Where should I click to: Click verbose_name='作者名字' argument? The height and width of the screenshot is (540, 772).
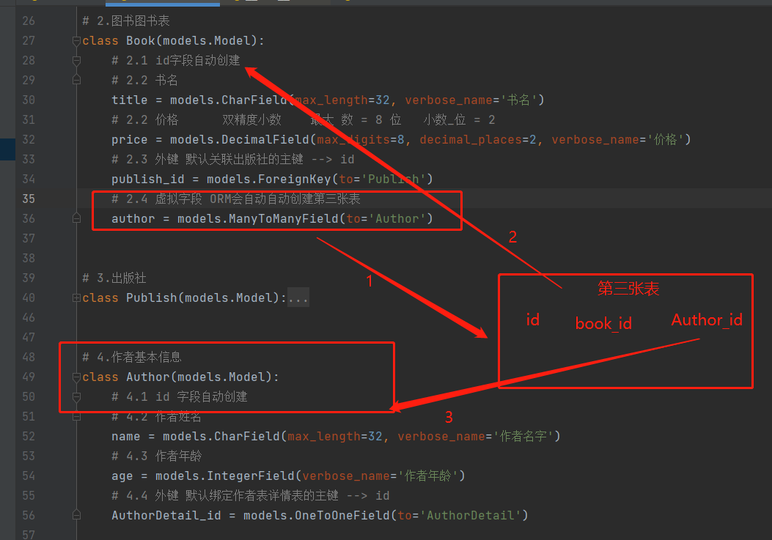(475, 436)
